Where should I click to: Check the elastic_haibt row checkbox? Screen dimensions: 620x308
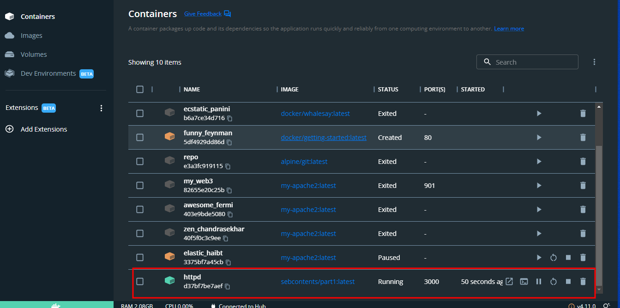pos(140,257)
